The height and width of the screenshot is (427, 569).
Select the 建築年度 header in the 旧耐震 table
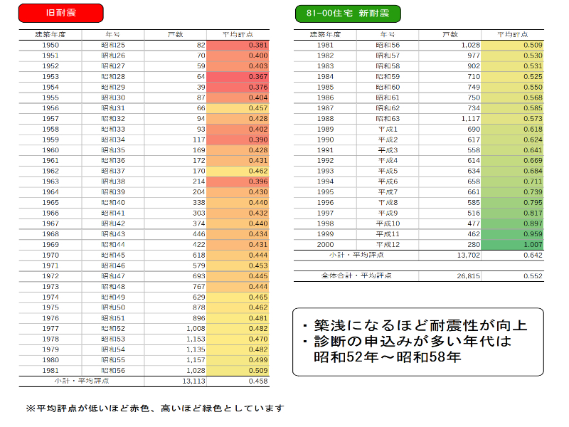50,34
